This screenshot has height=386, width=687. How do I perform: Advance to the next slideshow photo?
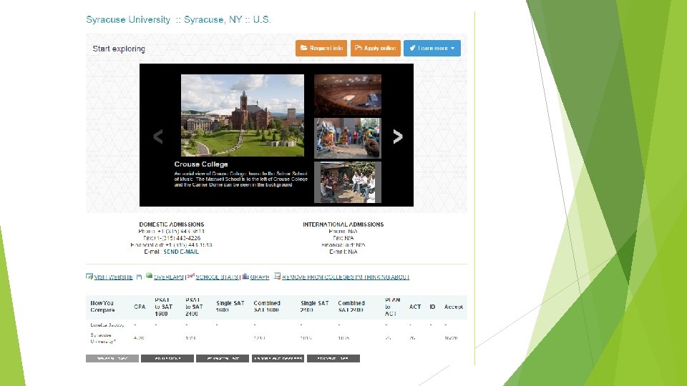pyautogui.click(x=397, y=137)
